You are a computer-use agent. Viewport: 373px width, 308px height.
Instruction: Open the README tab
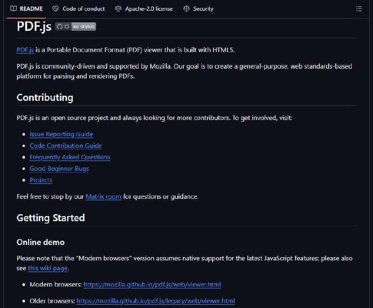tap(27, 9)
